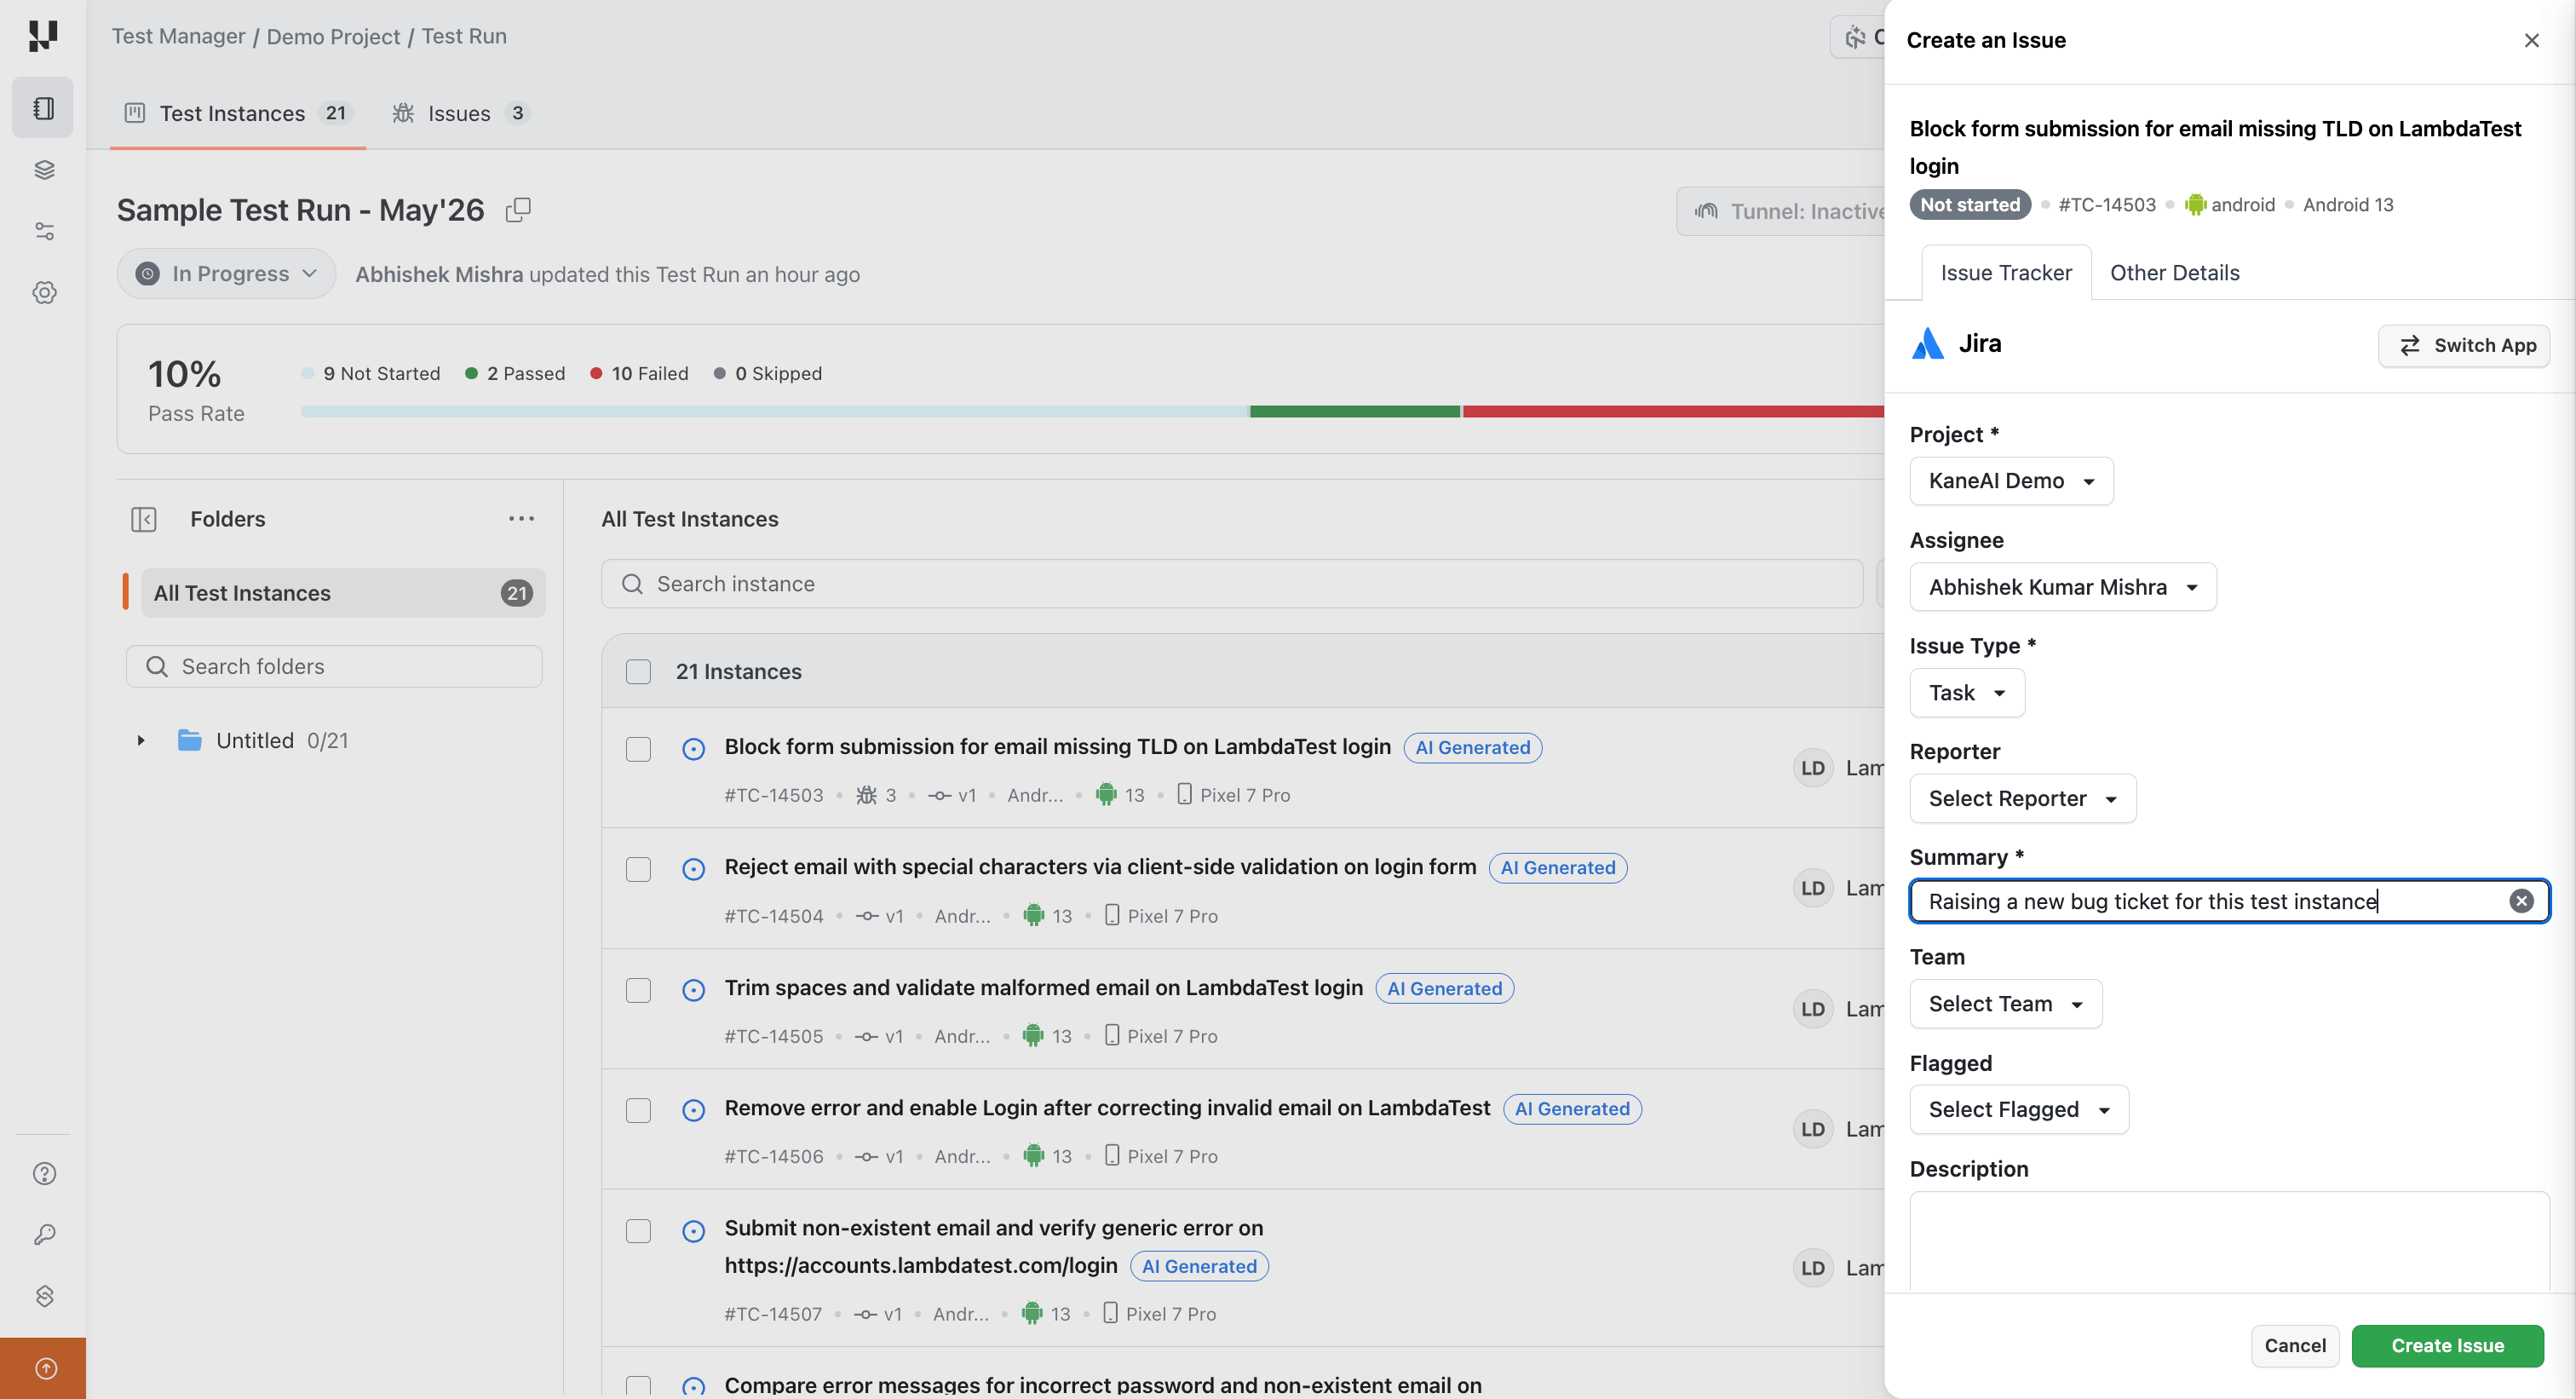Image resolution: width=2576 pixels, height=1399 pixels.
Task: Check the Reject email with special characters instance
Action: 638,869
